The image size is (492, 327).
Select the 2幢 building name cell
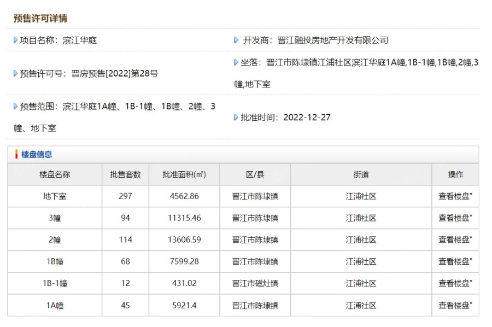(55, 240)
